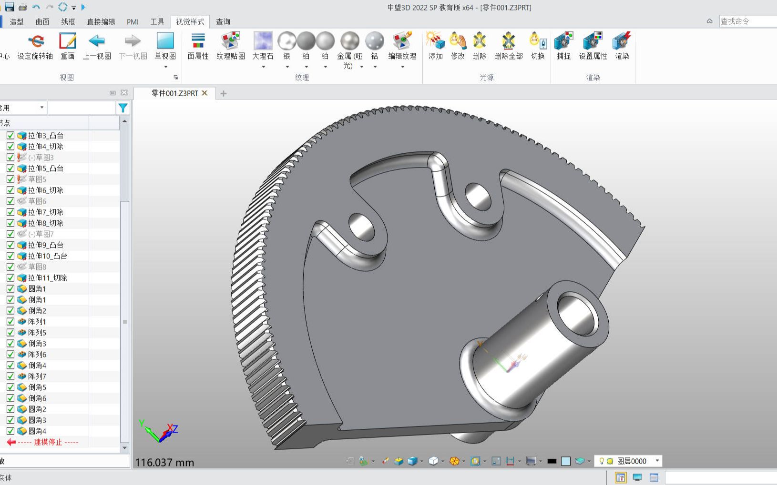Undo using the quick access arrow
Image resolution: width=777 pixels, height=485 pixels.
36,7
